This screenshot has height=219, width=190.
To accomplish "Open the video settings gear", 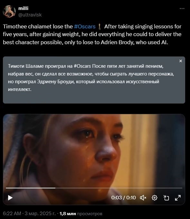I will [x=155, y=198].
